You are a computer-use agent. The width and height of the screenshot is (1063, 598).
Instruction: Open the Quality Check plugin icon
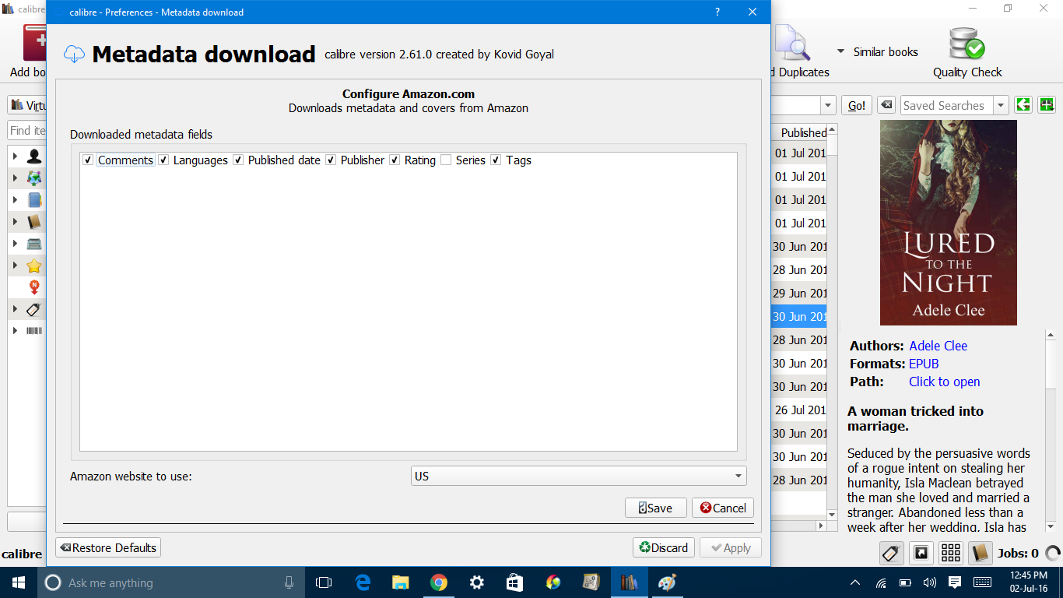967,44
